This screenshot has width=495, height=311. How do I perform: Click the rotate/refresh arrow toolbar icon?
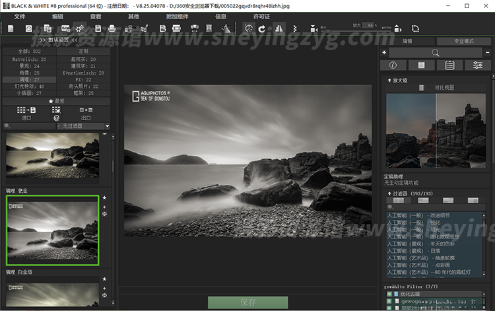(x=263, y=28)
